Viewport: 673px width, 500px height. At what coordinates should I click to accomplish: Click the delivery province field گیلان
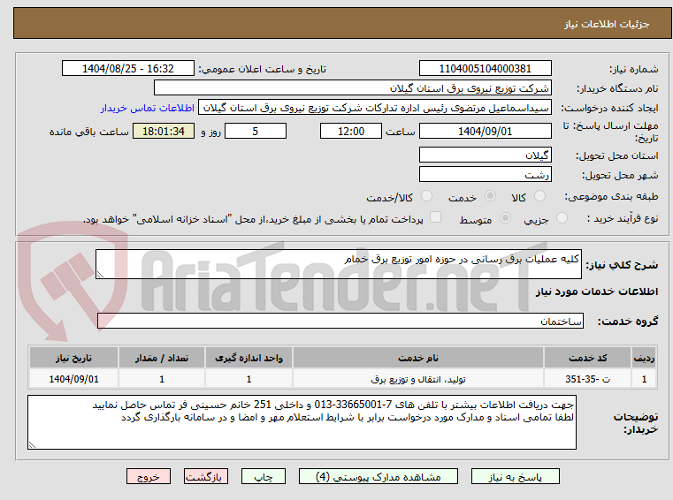coord(485,155)
